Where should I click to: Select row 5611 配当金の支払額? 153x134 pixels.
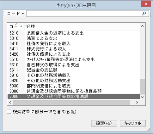[x=74, y=70]
